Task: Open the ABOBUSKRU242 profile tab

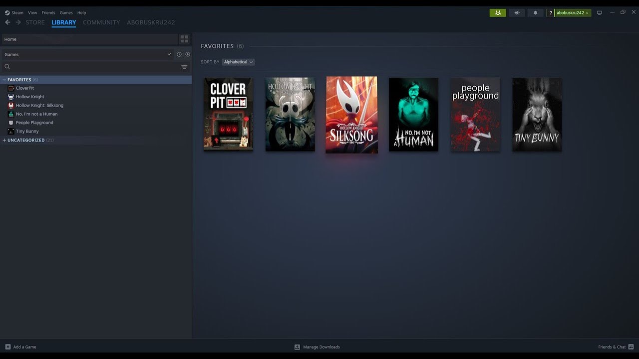Action: pyautogui.click(x=151, y=22)
